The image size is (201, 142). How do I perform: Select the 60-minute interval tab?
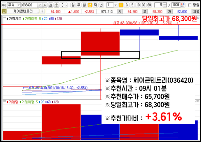[x=149, y=5]
